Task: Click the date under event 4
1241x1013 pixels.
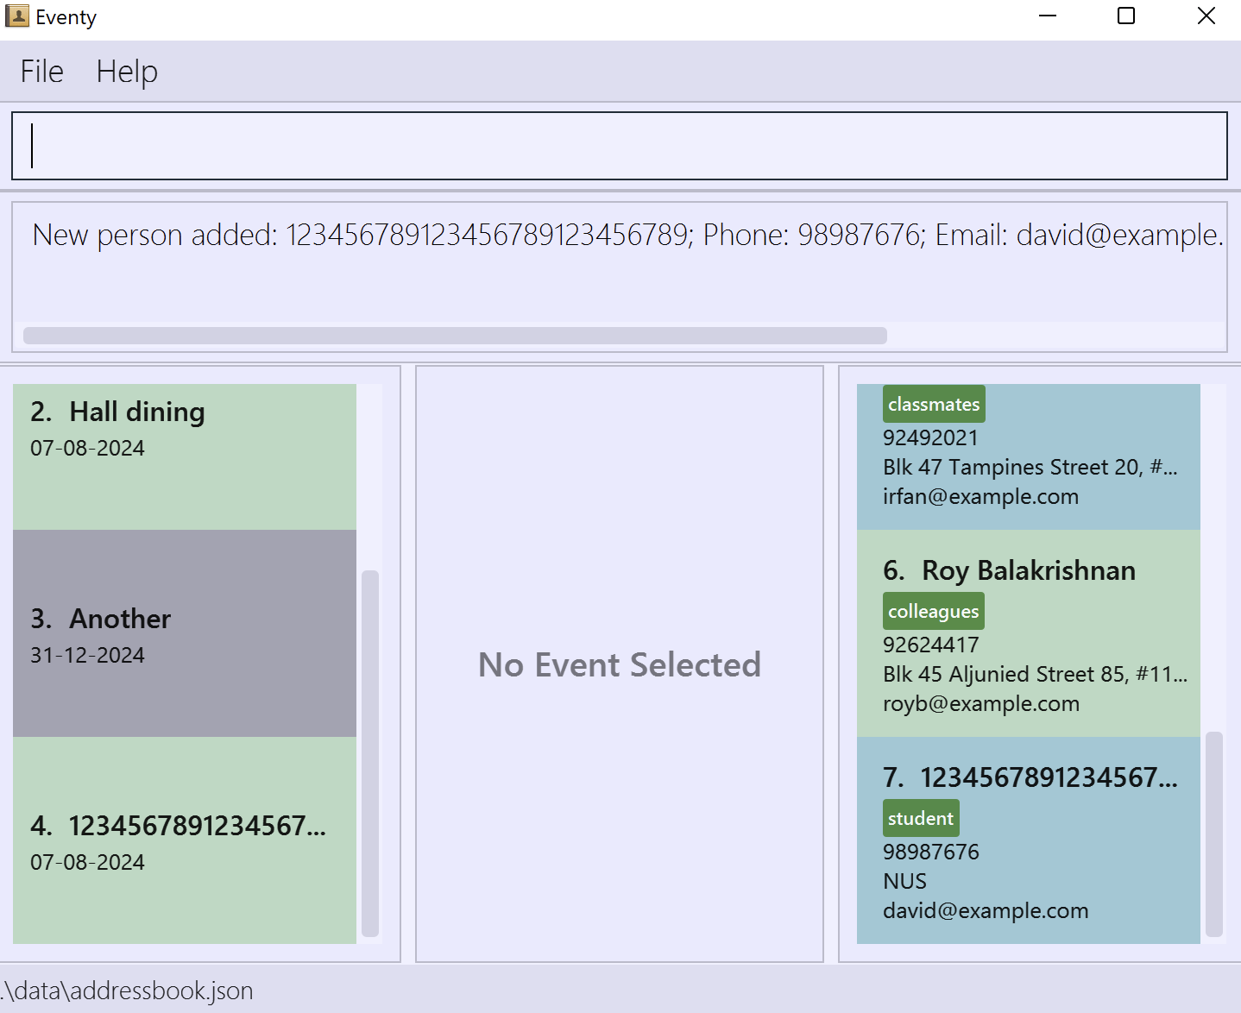Action: pyautogui.click(x=87, y=863)
